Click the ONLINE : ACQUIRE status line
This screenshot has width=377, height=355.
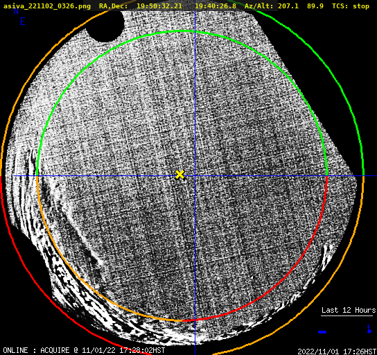84,350
